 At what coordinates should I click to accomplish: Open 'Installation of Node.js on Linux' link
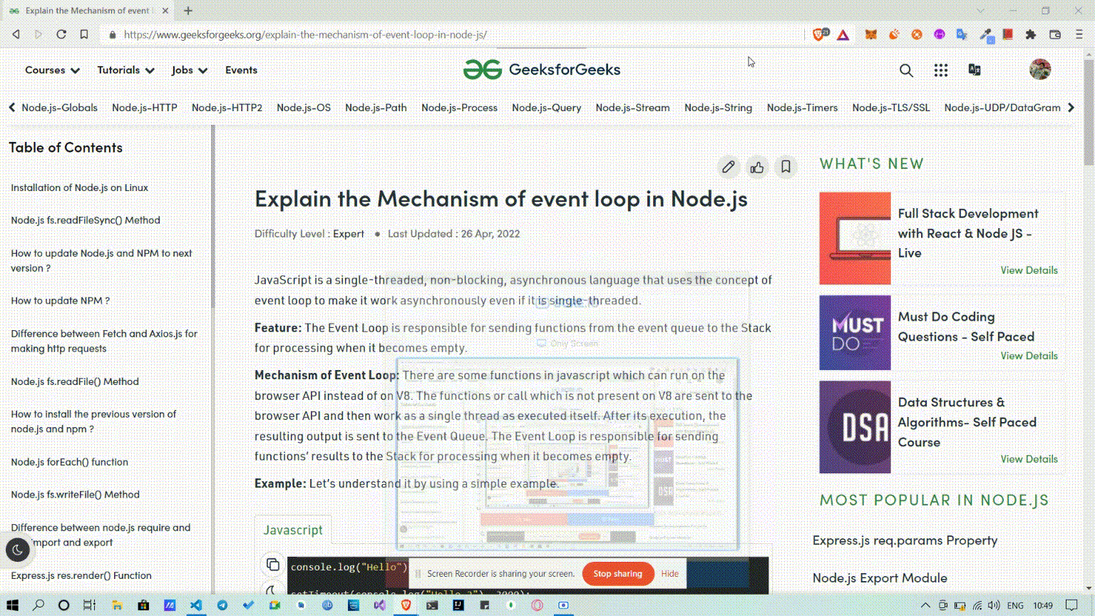(x=79, y=188)
